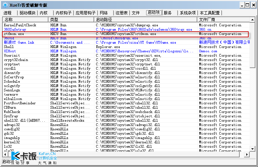The height and width of the screenshot is (167, 258).
Task: Select the 内核钩子 tab
Action: tap(64, 13)
